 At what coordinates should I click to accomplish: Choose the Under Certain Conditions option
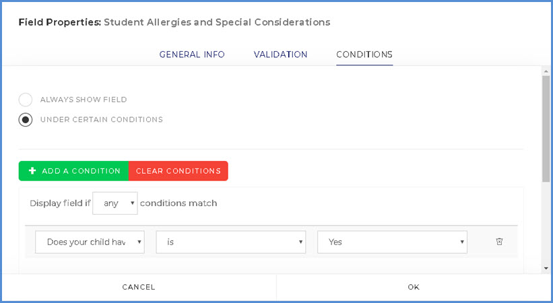(x=26, y=120)
